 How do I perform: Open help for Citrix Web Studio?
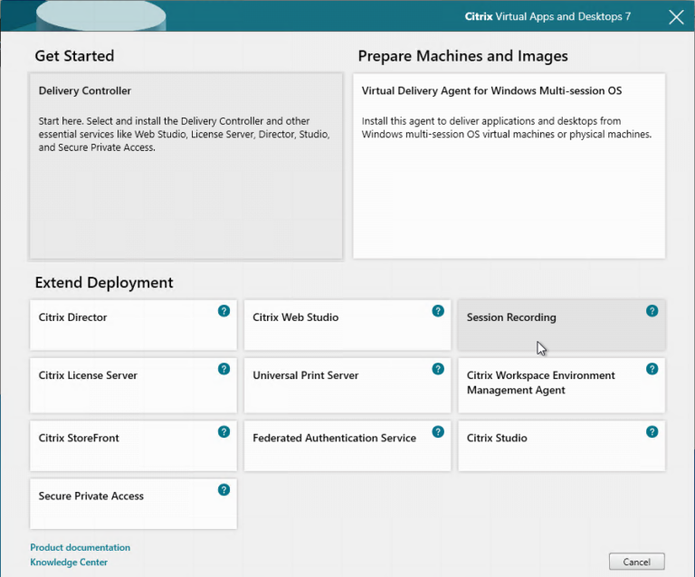438,311
